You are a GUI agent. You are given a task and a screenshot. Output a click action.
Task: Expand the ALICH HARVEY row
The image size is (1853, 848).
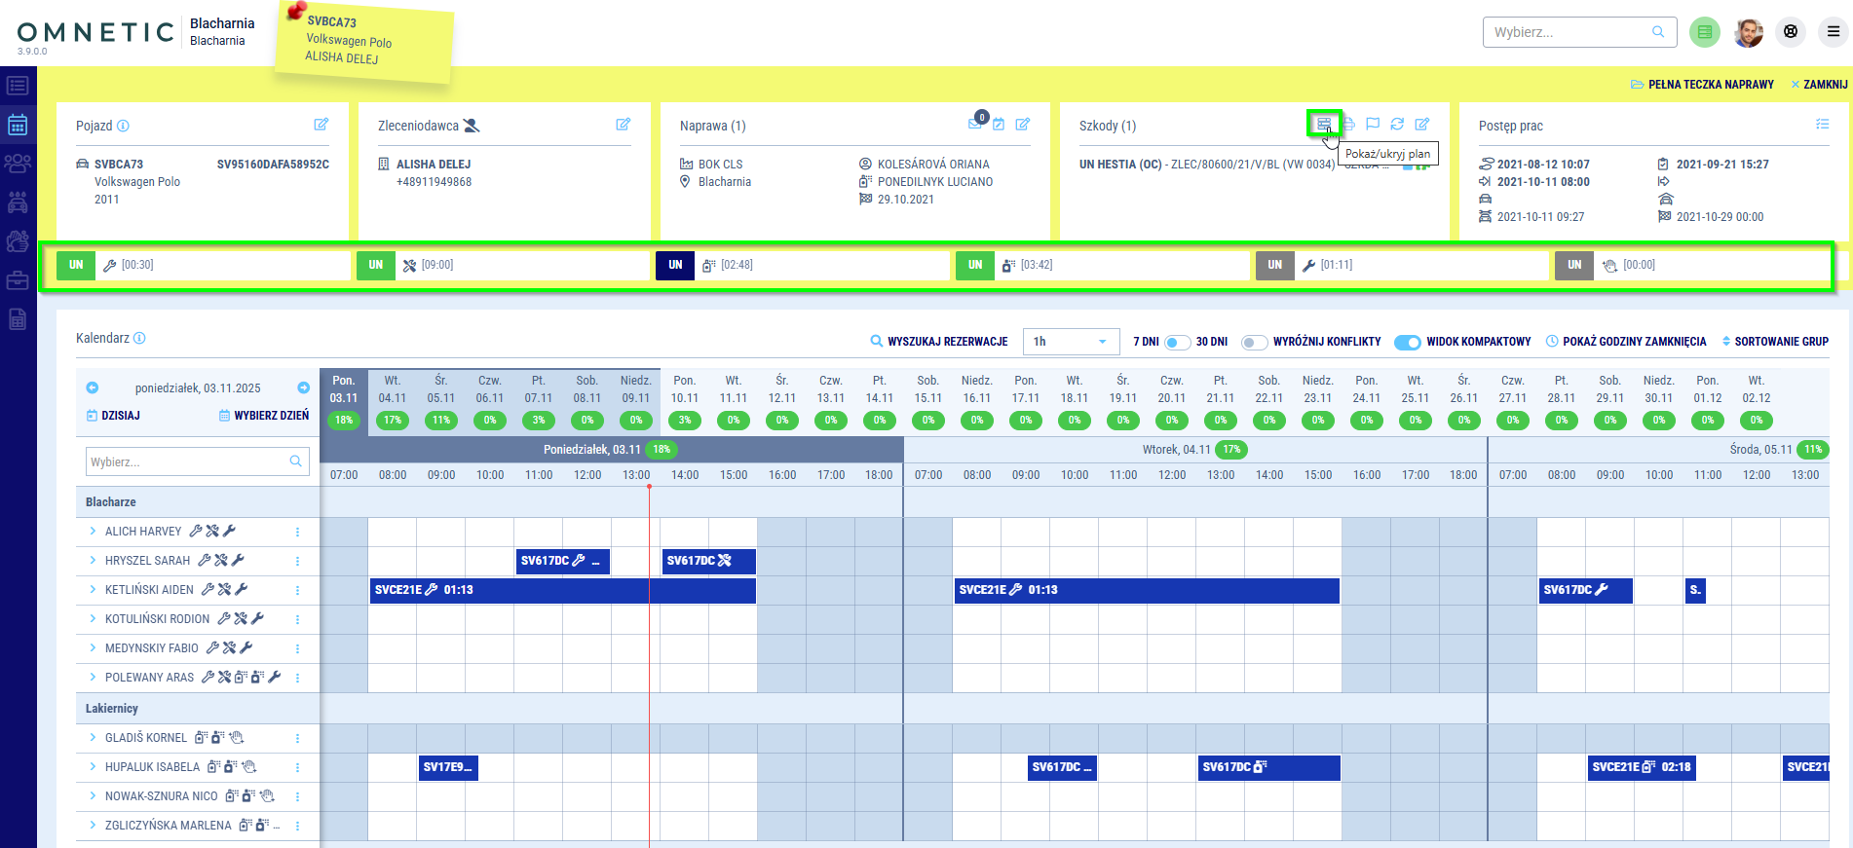[93, 532]
